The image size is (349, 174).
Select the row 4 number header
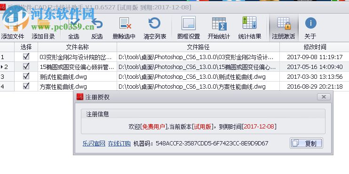click(x=7, y=86)
